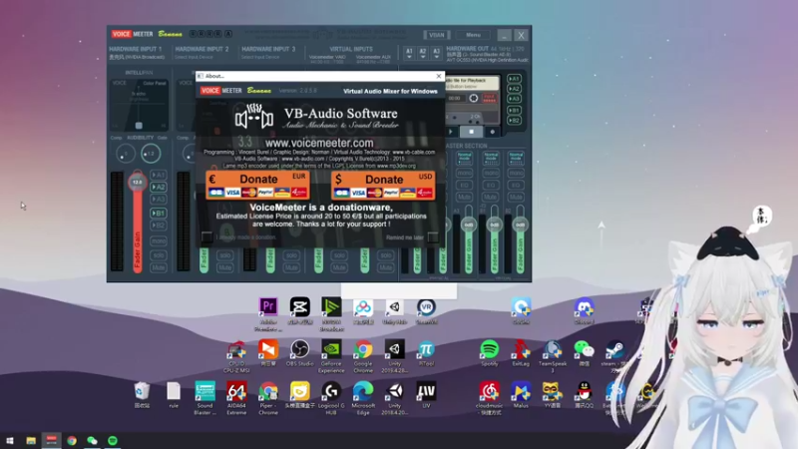Toggle recorder A1 bus assignment
The height and width of the screenshot is (449, 798).
point(514,79)
